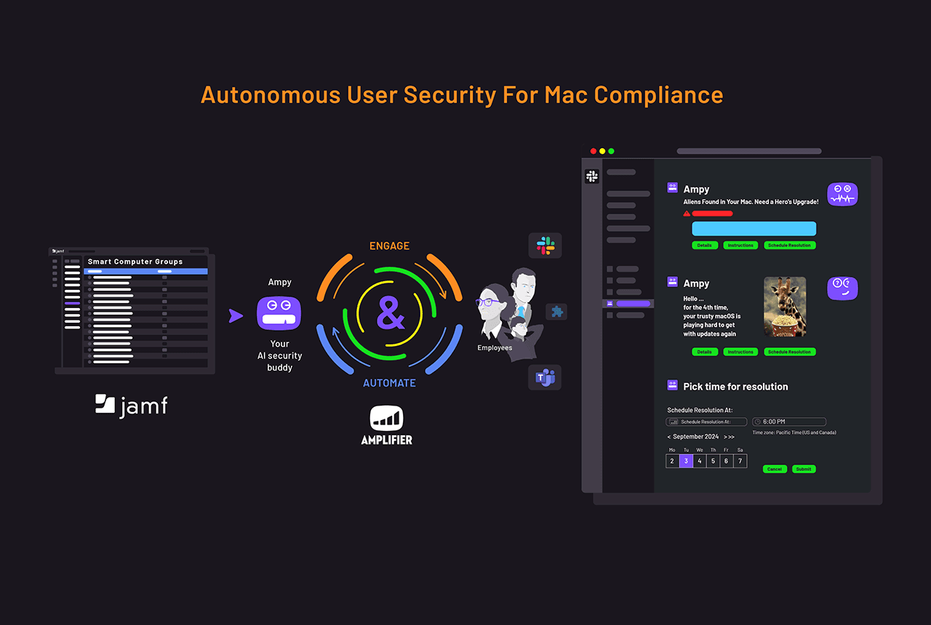
Task: Click calendar icon in Schedule Resolution At field
Action: pyautogui.click(x=673, y=422)
